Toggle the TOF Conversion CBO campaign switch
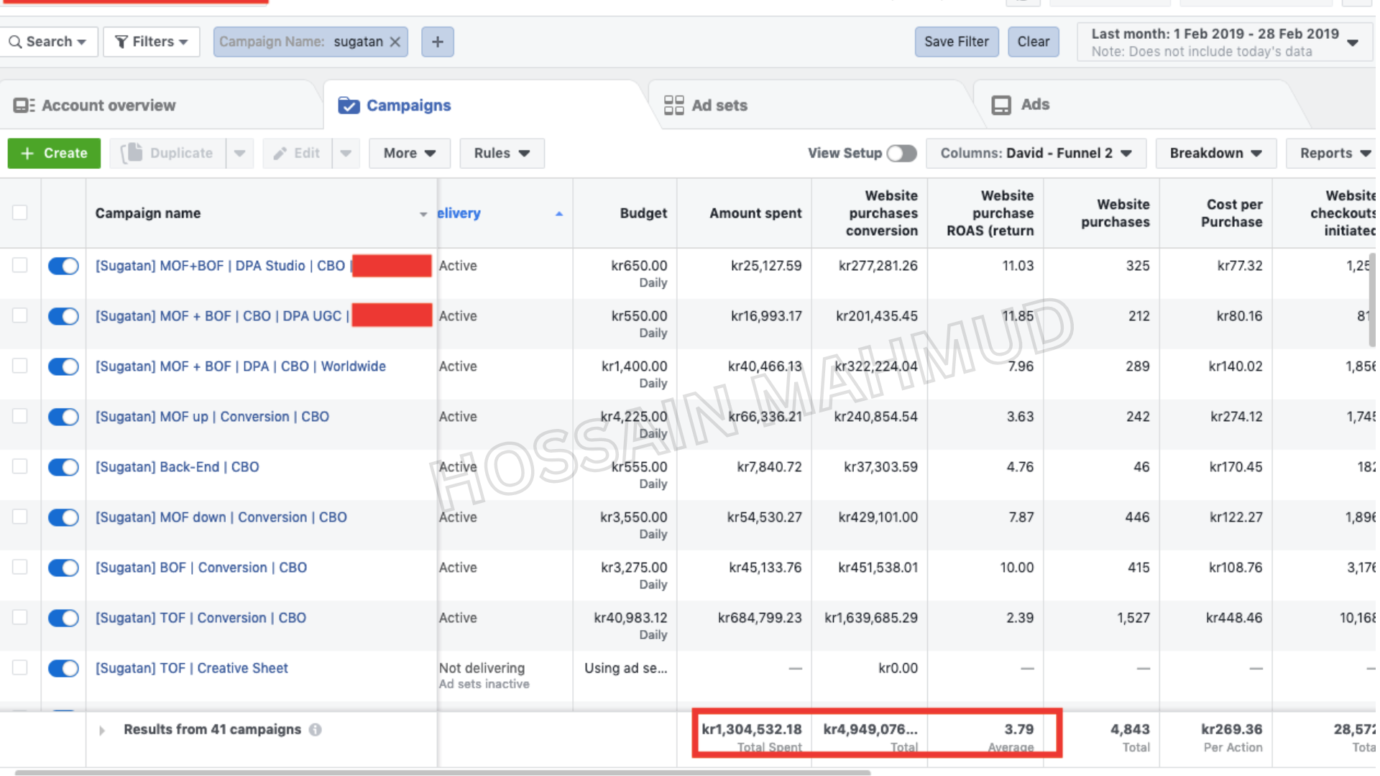This screenshot has height=776, width=1380. 63,618
